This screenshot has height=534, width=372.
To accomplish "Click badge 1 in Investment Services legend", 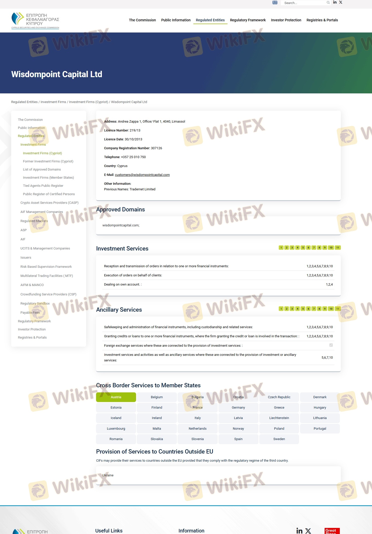I will click(x=281, y=248).
